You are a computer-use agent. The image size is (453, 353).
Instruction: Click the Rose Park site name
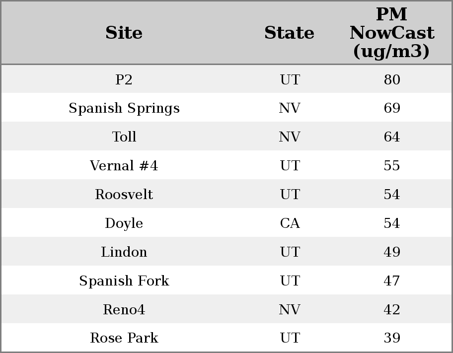tap(124, 338)
